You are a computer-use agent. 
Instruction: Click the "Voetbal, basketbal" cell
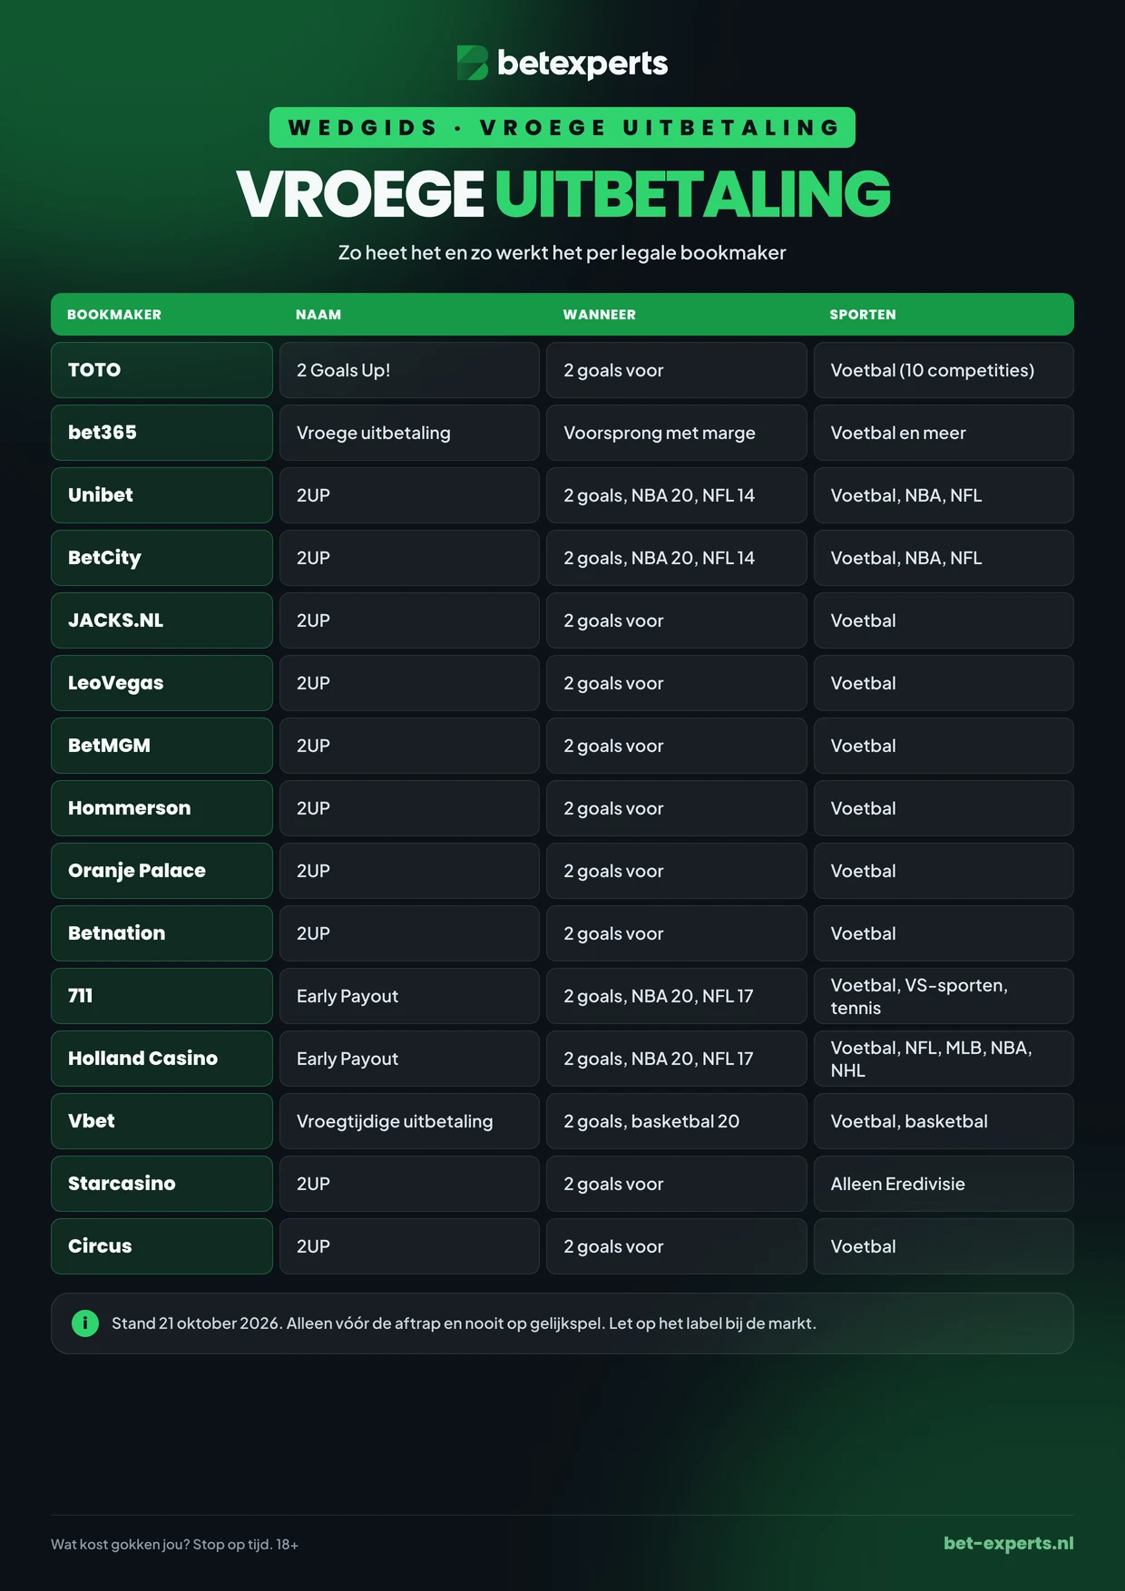pos(944,1121)
